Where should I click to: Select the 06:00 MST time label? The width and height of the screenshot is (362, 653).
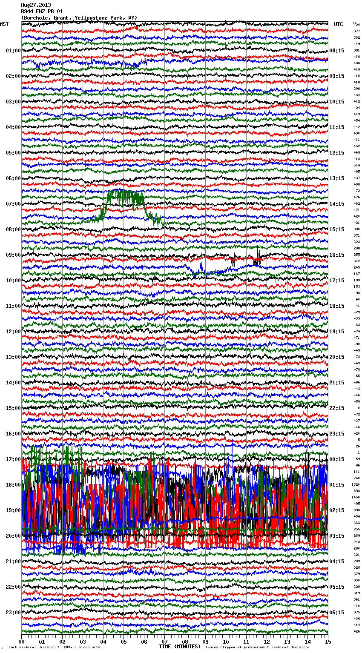[x=13, y=178]
